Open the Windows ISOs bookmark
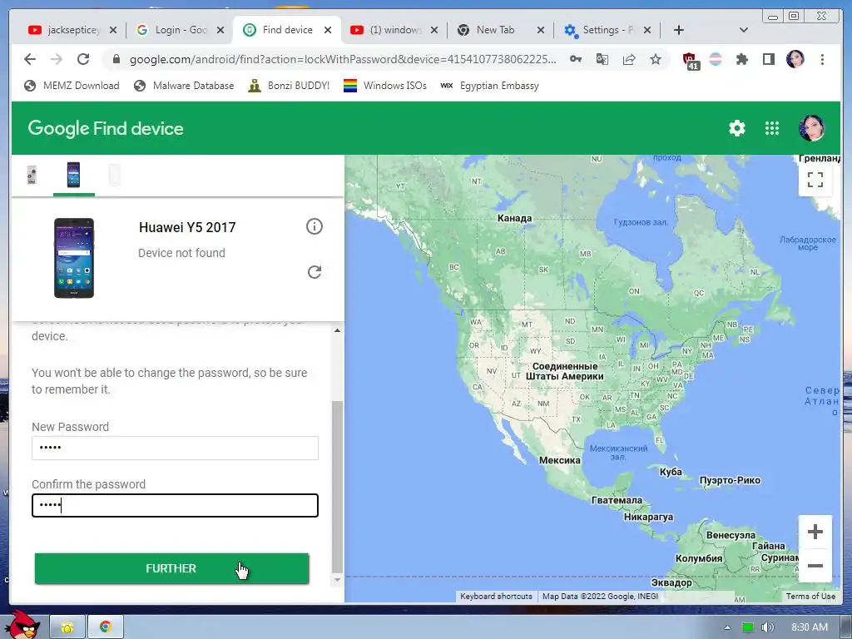 [385, 86]
